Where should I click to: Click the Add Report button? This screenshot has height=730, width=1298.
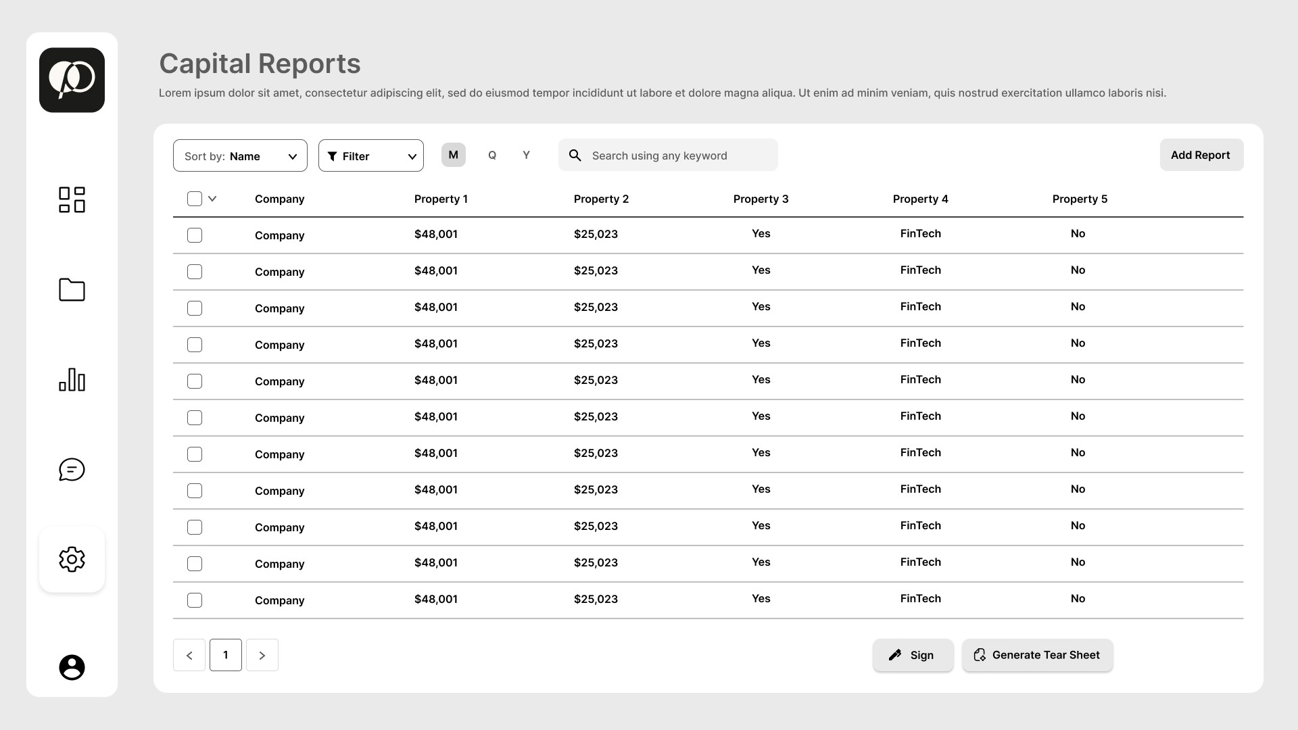coord(1201,155)
